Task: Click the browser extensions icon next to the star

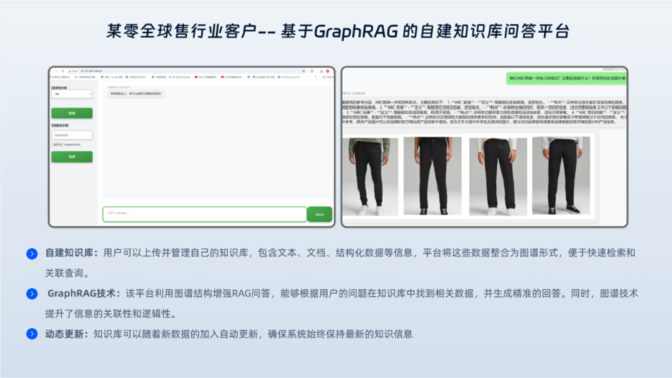Action: pyautogui.click(x=312, y=71)
